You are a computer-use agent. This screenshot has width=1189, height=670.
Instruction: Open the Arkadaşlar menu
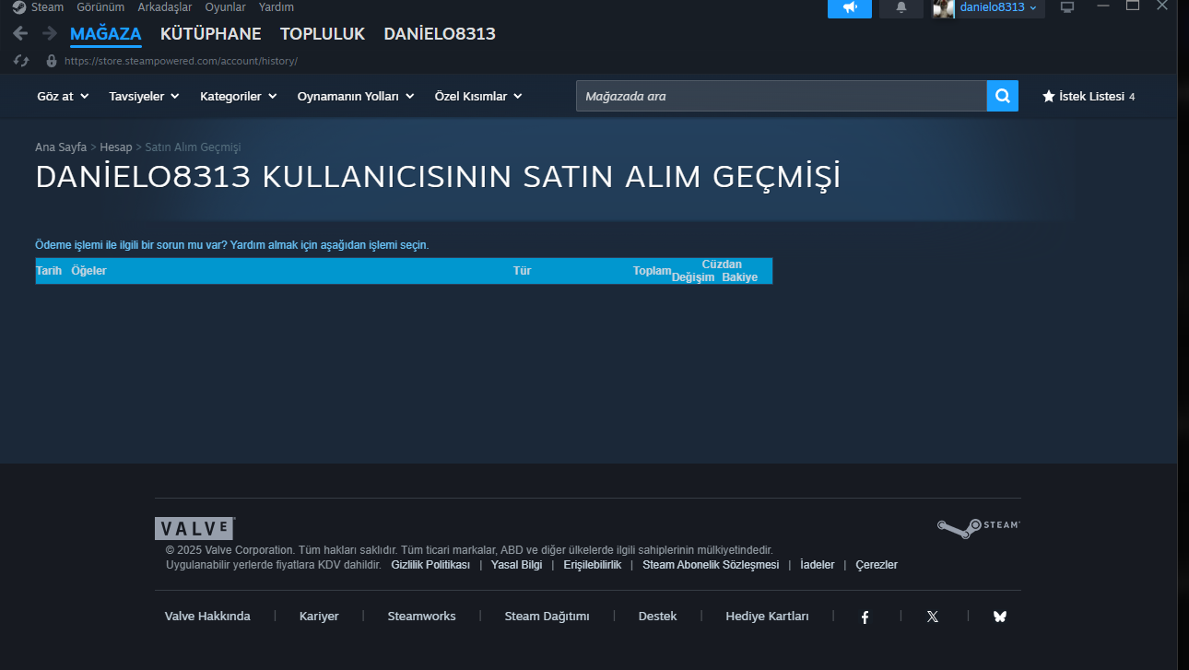pyautogui.click(x=165, y=7)
